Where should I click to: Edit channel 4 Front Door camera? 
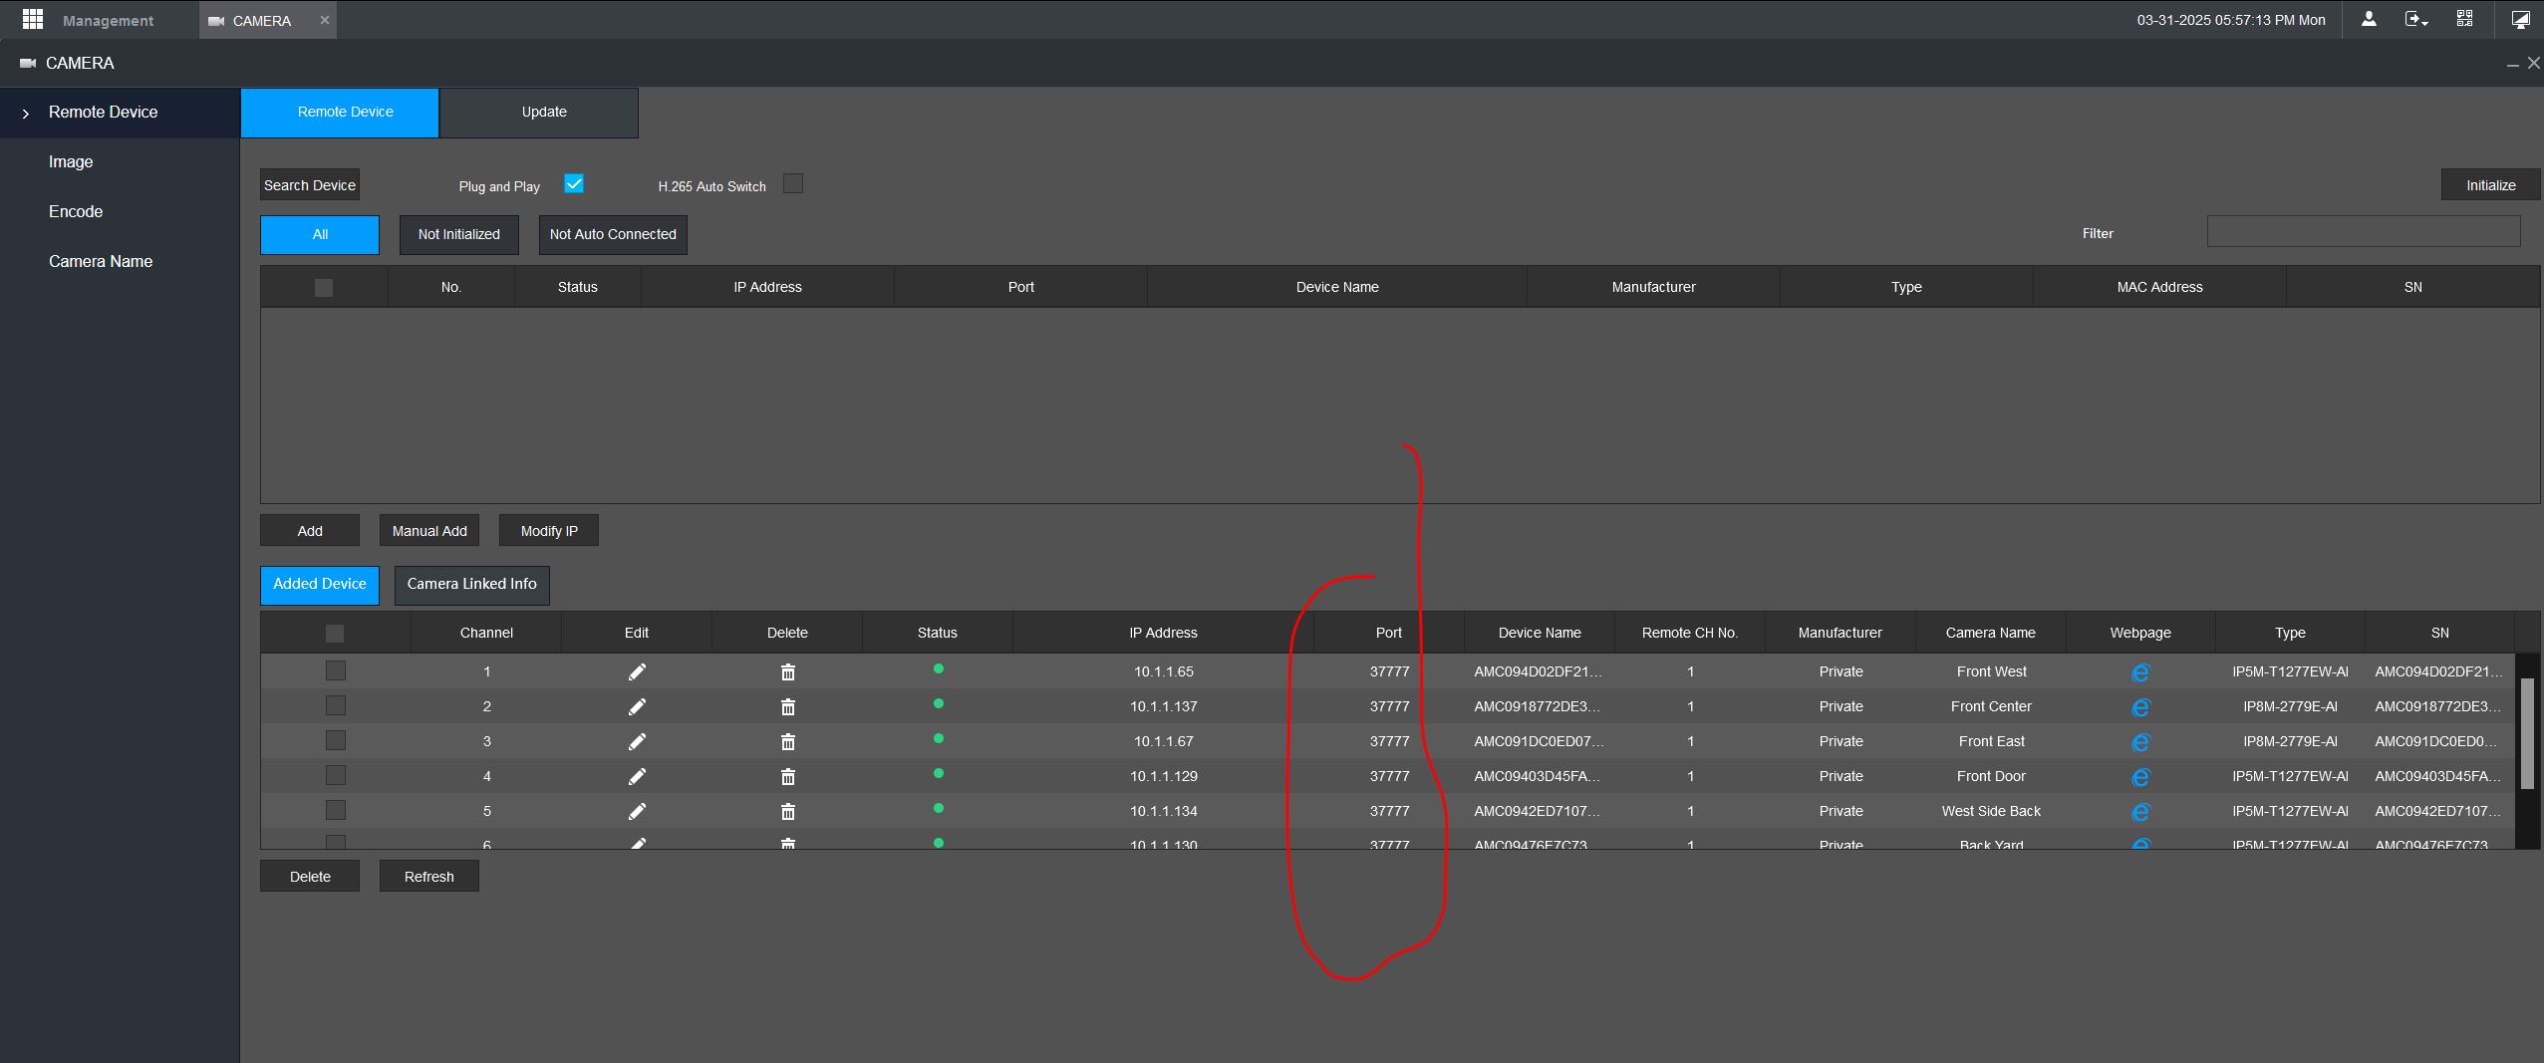coord(637,777)
